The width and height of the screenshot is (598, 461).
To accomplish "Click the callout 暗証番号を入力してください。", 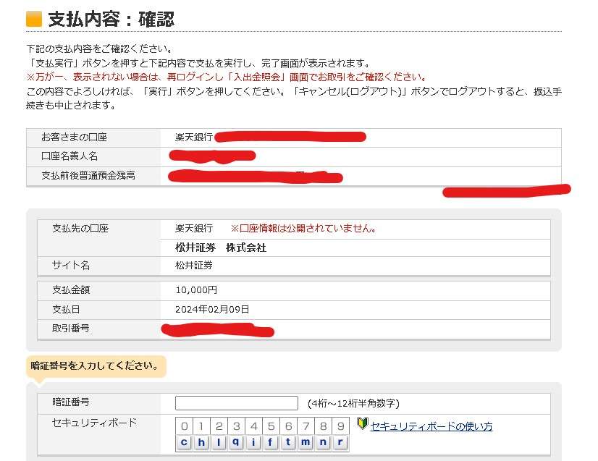I will pyautogui.click(x=95, y=365).
